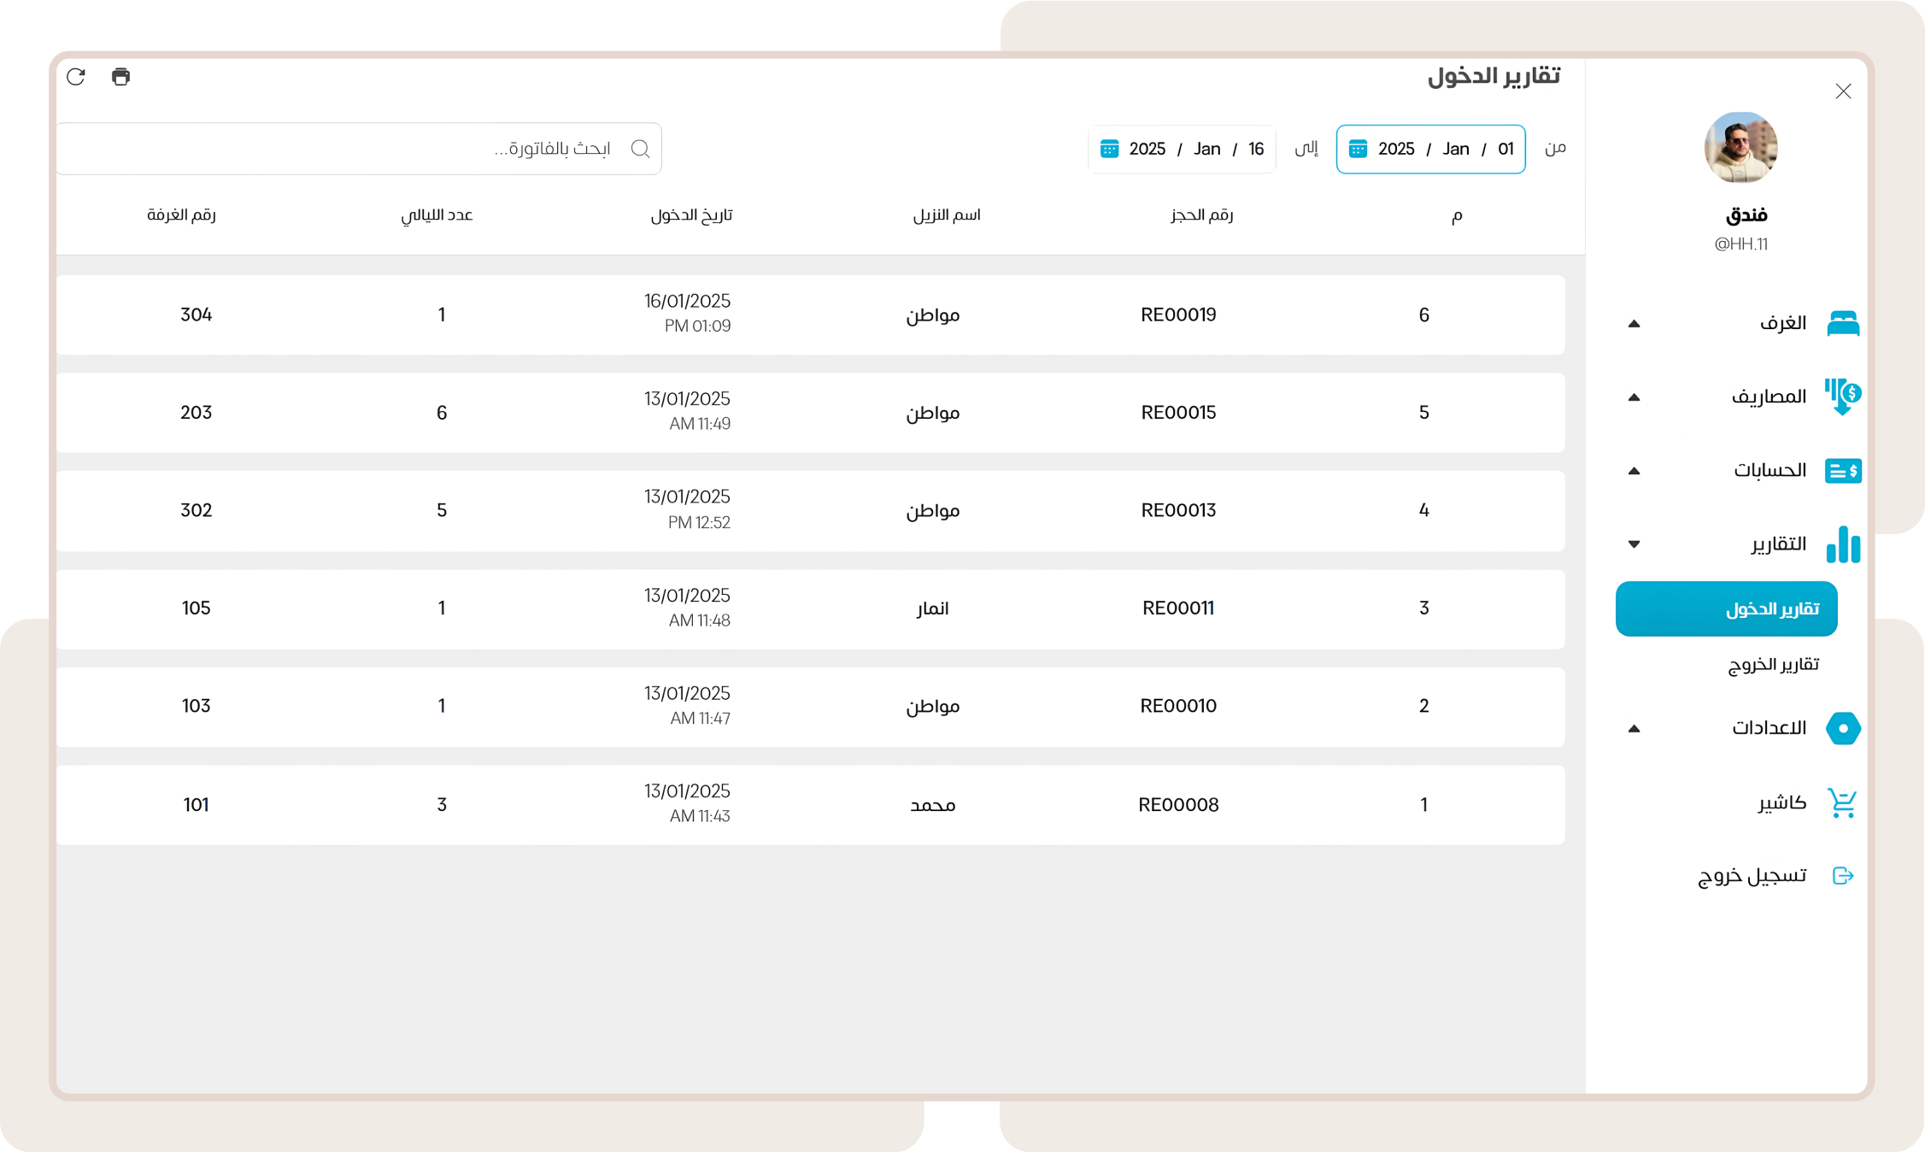Open تقارير الخروج reports item
1925x1152 pixels.
pos(1773,665)
